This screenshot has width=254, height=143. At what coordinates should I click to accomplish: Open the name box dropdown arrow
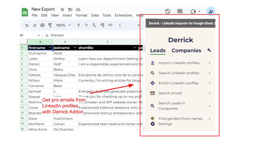[x=39, y=35]
